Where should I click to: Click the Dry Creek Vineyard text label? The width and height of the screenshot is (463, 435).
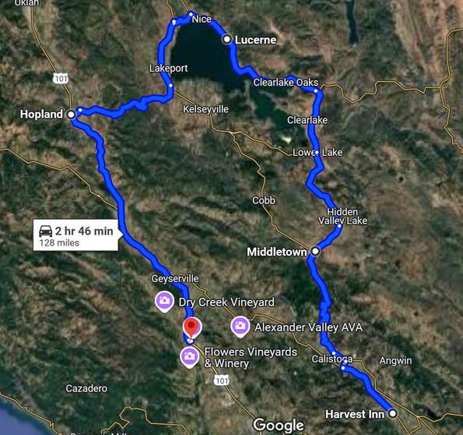point(226,302)
